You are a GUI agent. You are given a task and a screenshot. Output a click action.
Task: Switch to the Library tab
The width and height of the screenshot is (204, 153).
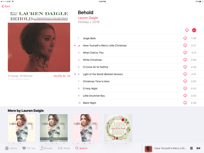tap(11, 148)
